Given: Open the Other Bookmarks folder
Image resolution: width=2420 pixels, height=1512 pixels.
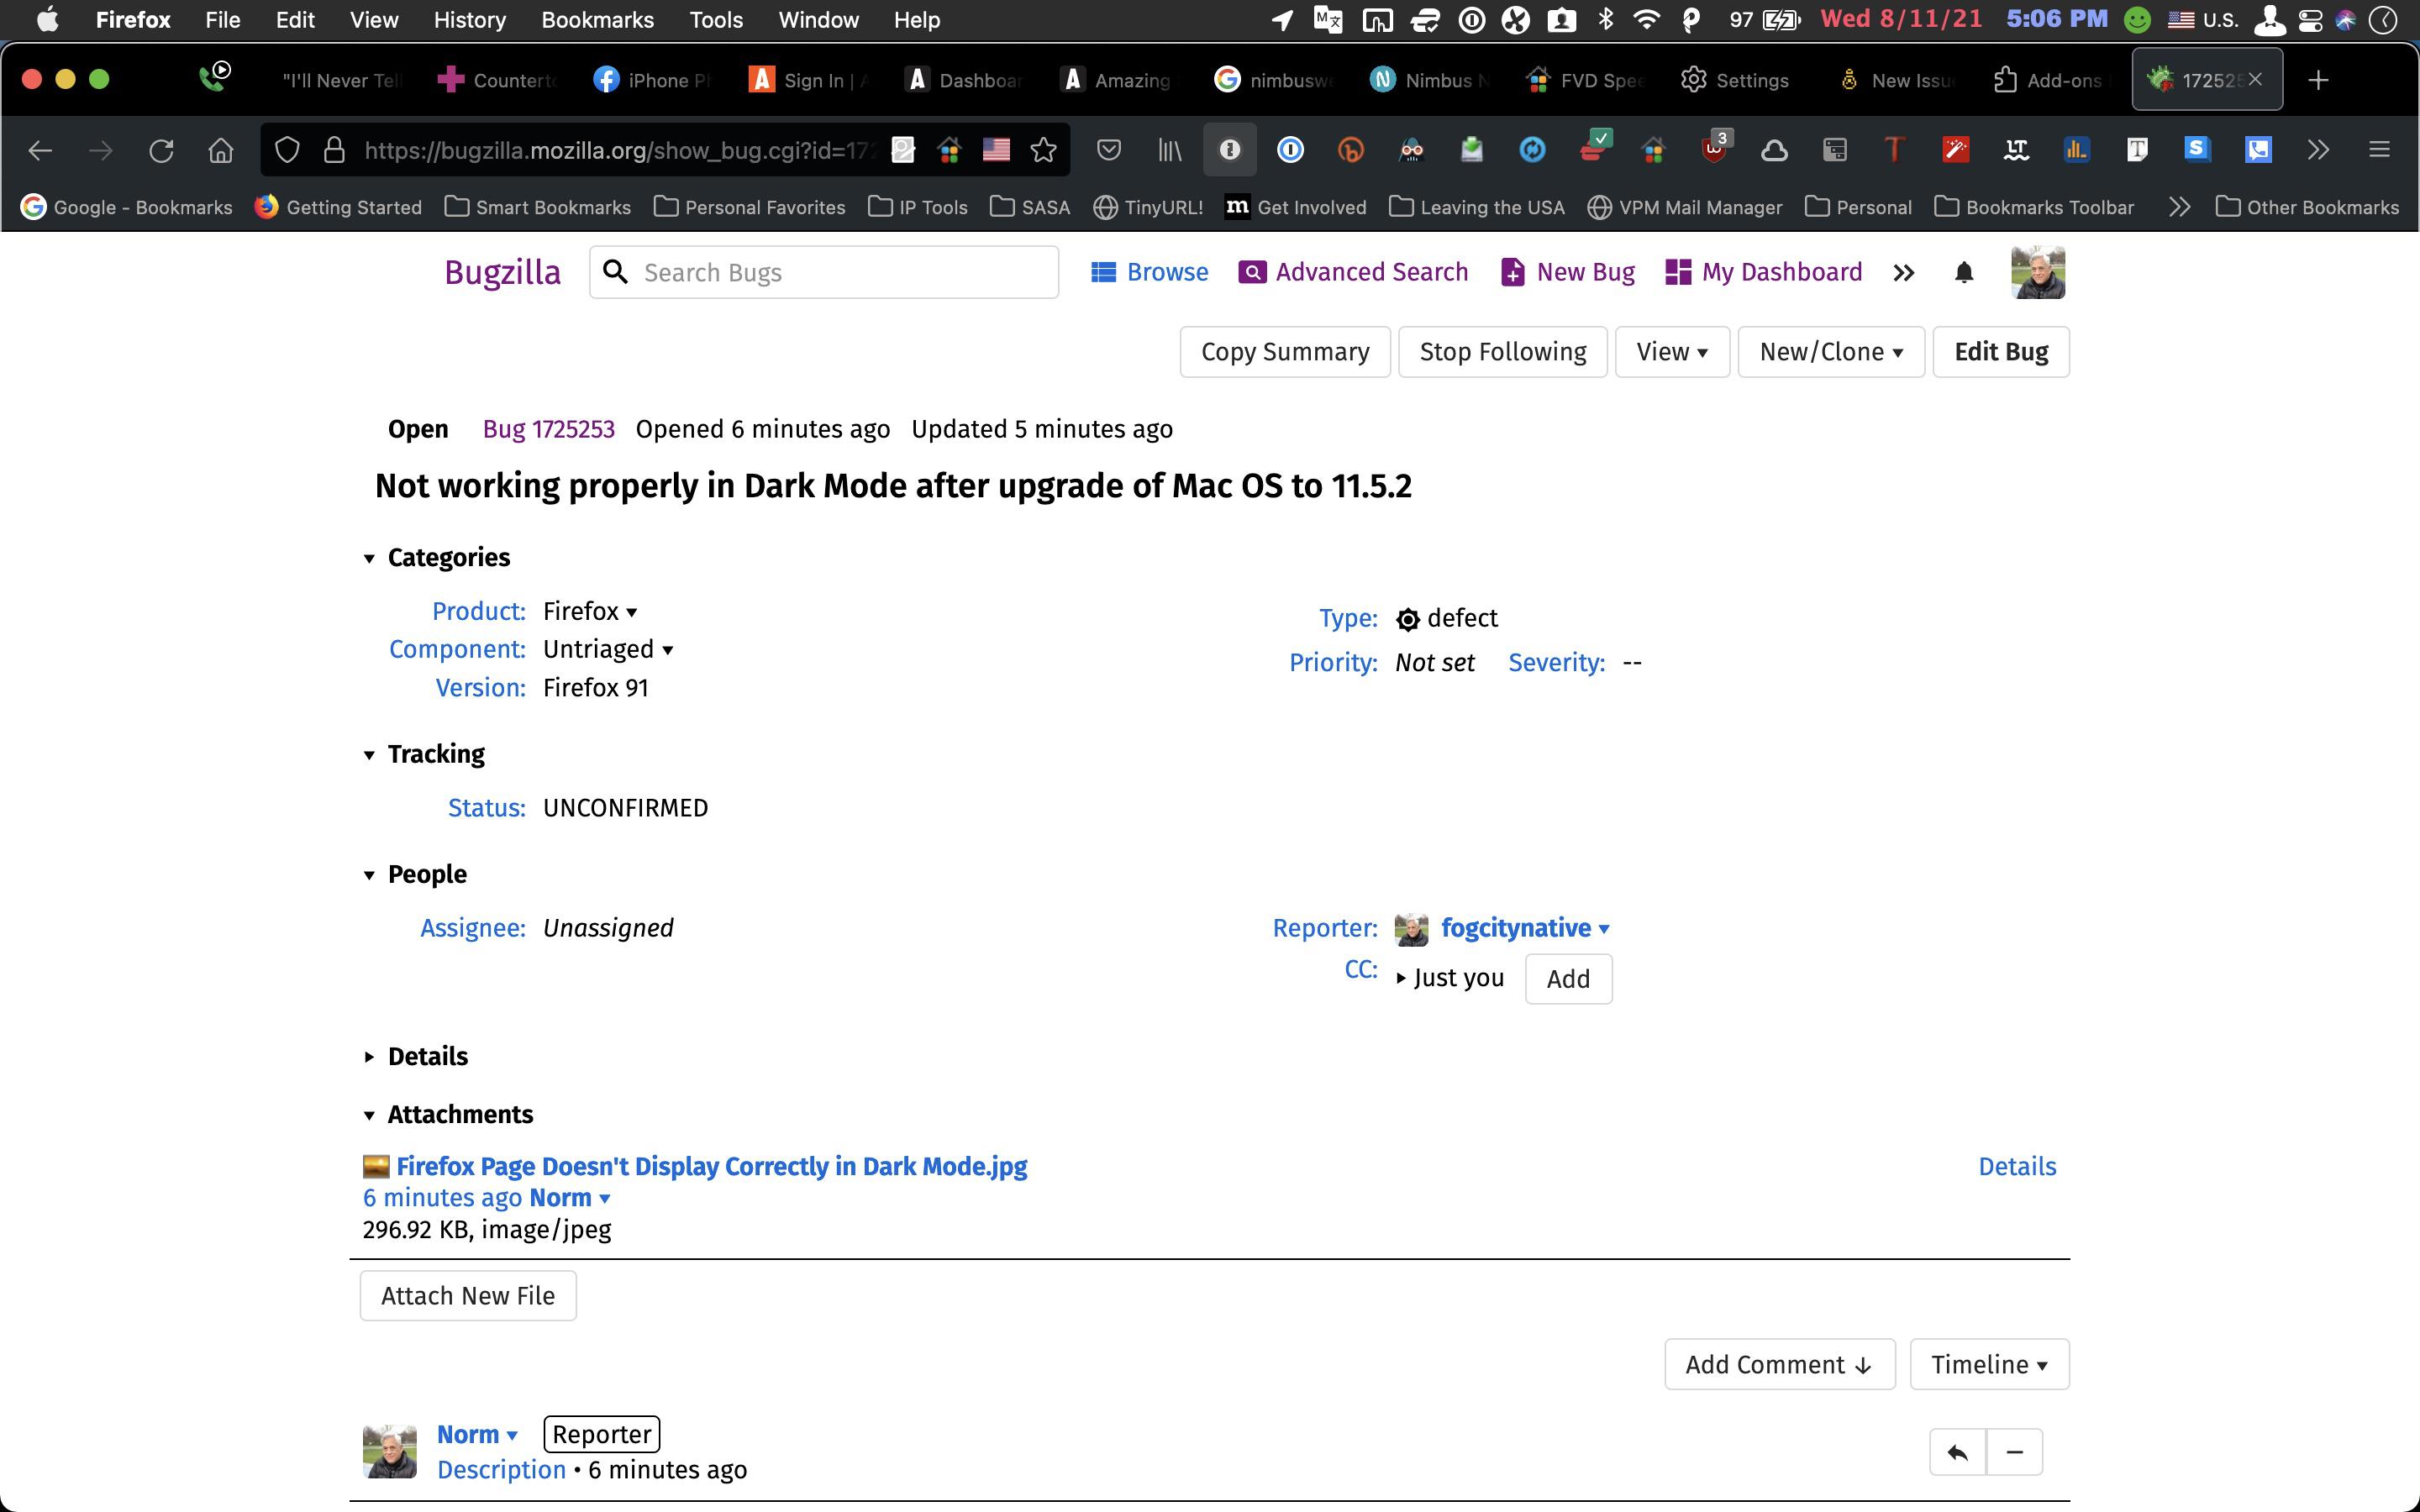Looking at the screenshot, I should pos(2307,207).
